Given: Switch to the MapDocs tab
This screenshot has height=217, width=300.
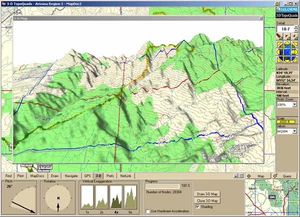Looking at the screenshot, I should (37, 176).
